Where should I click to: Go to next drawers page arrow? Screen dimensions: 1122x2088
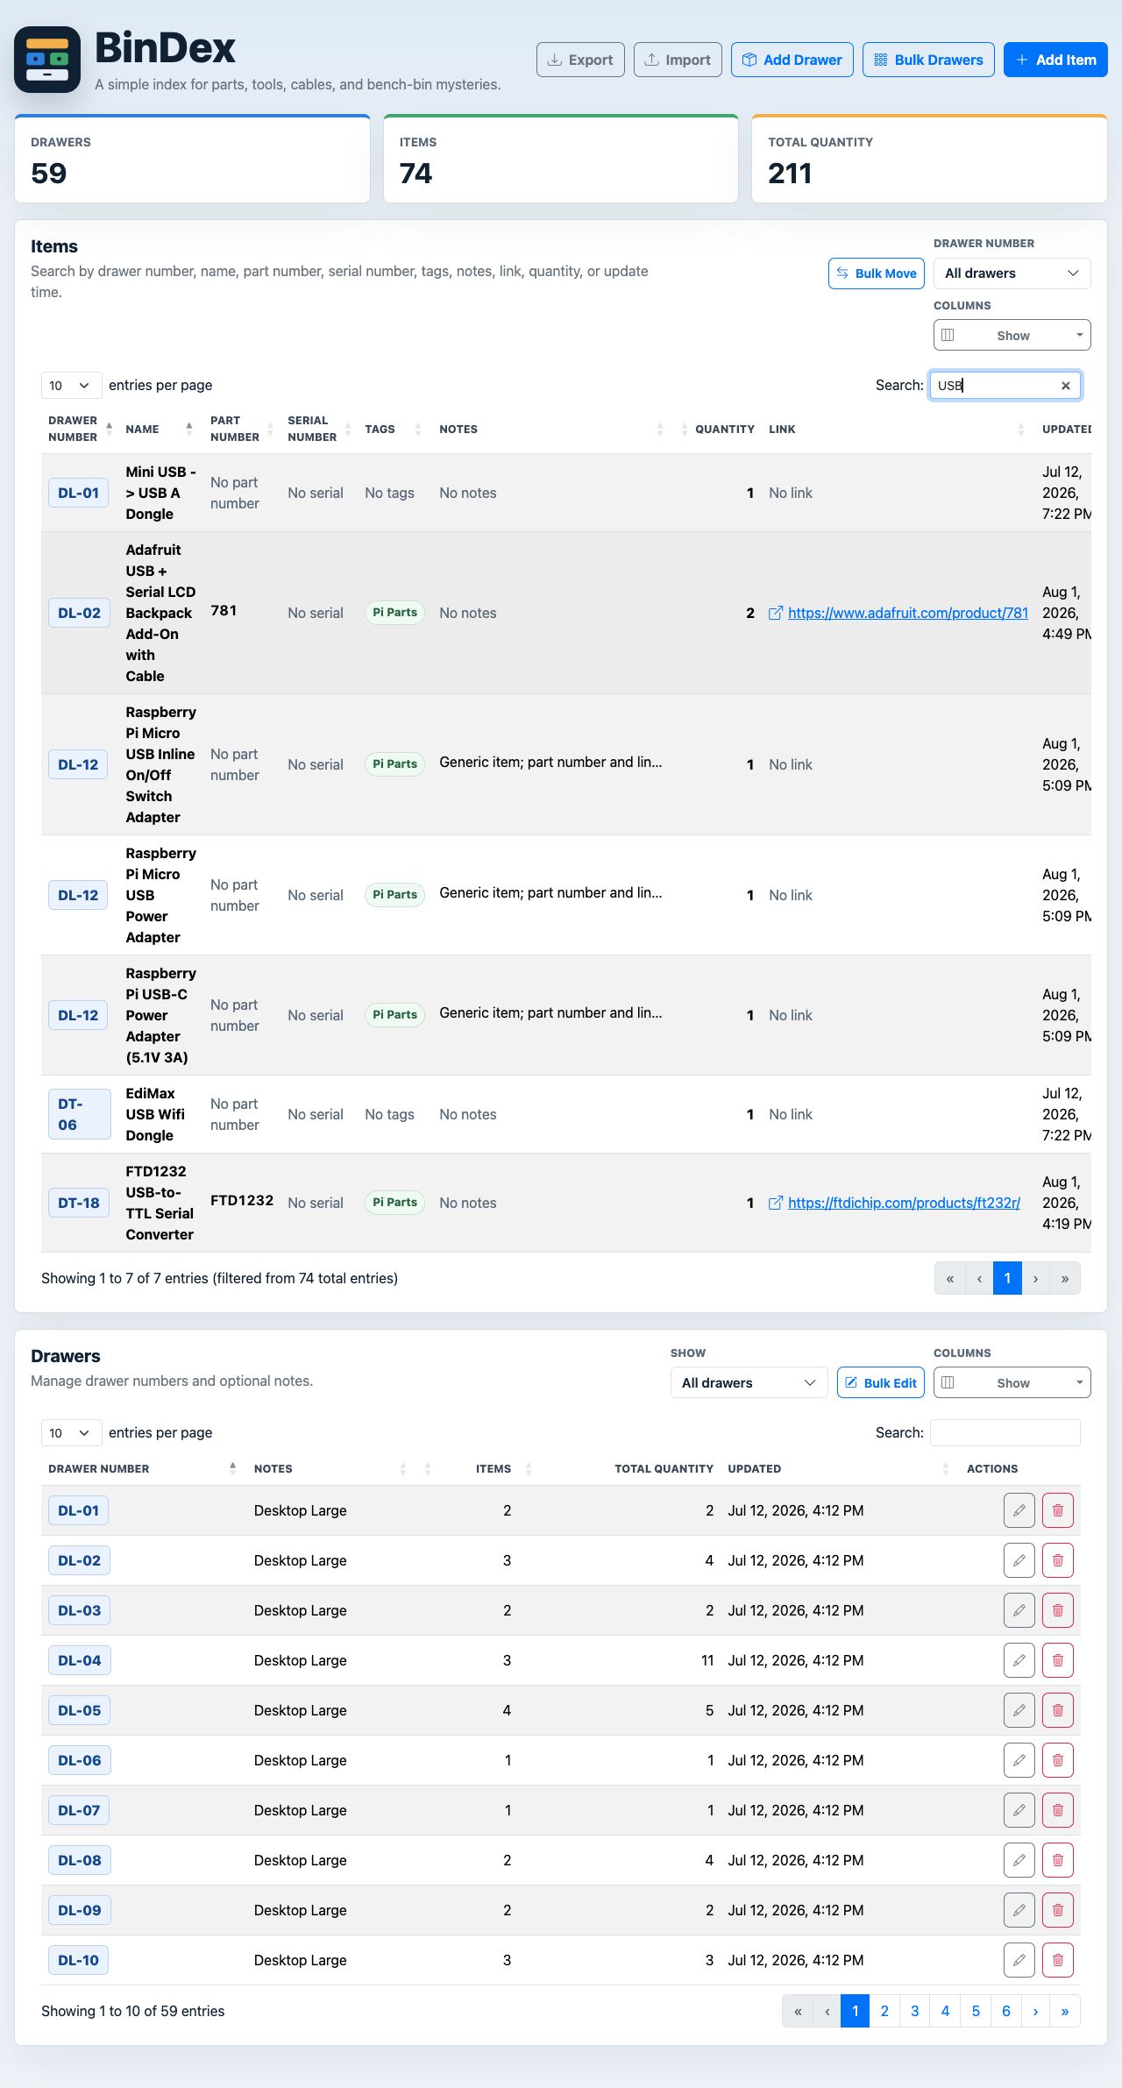click(x=1035, y=2011)
